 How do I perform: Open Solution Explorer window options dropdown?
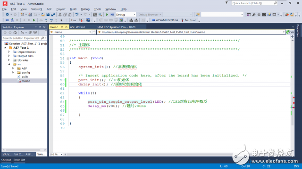tap(36, 27)
